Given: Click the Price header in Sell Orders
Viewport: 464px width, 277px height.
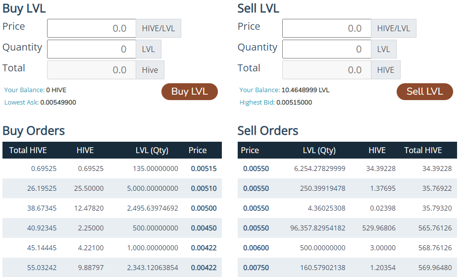Looking at the screenshot, I should [250, 151].
